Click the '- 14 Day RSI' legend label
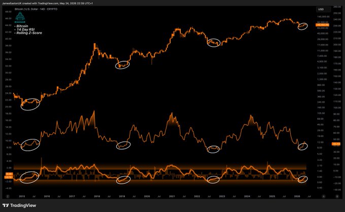 (24, 29)
